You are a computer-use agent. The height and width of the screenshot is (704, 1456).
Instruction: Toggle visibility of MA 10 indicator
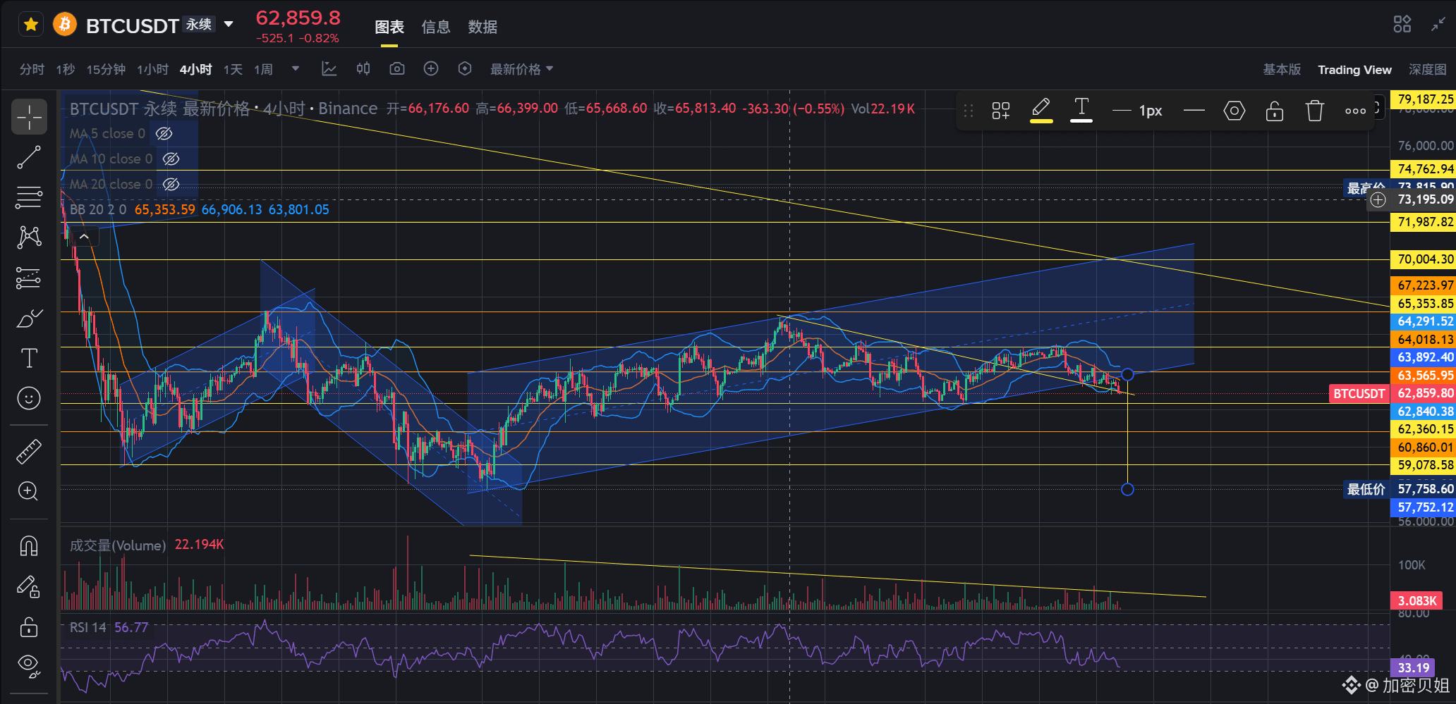(171, 159)
